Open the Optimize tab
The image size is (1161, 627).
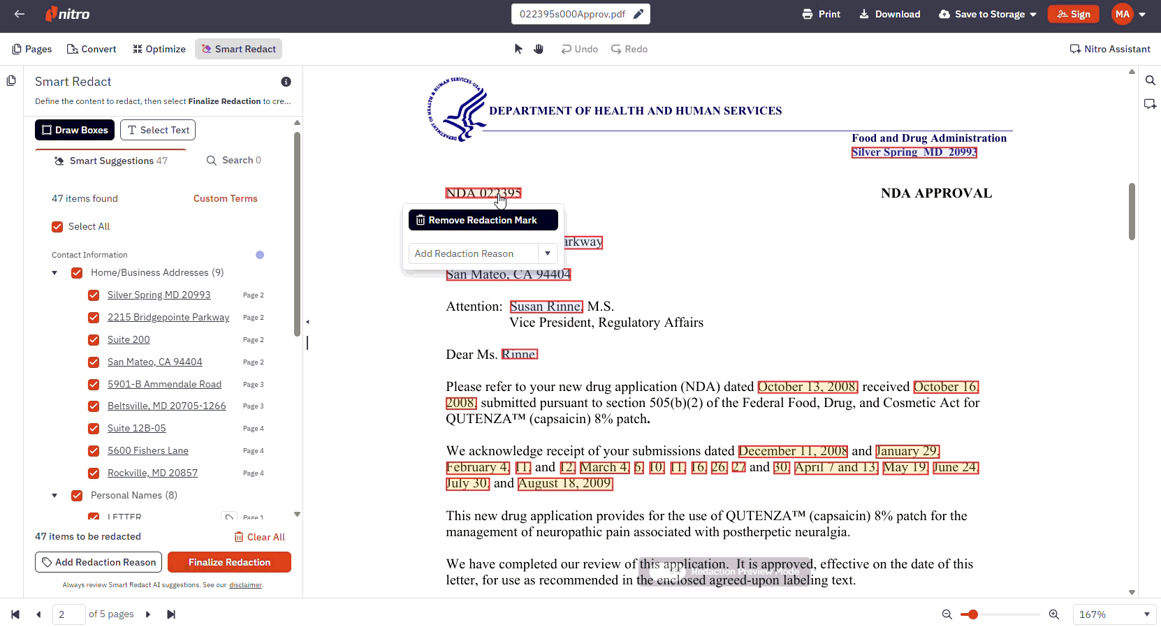(x=159, y=49)
